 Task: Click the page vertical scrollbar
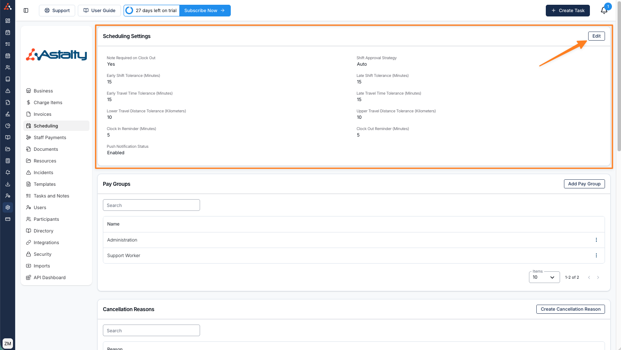[619, 86]
